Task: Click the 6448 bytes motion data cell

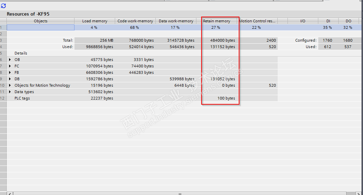Action: coord(176,85)
